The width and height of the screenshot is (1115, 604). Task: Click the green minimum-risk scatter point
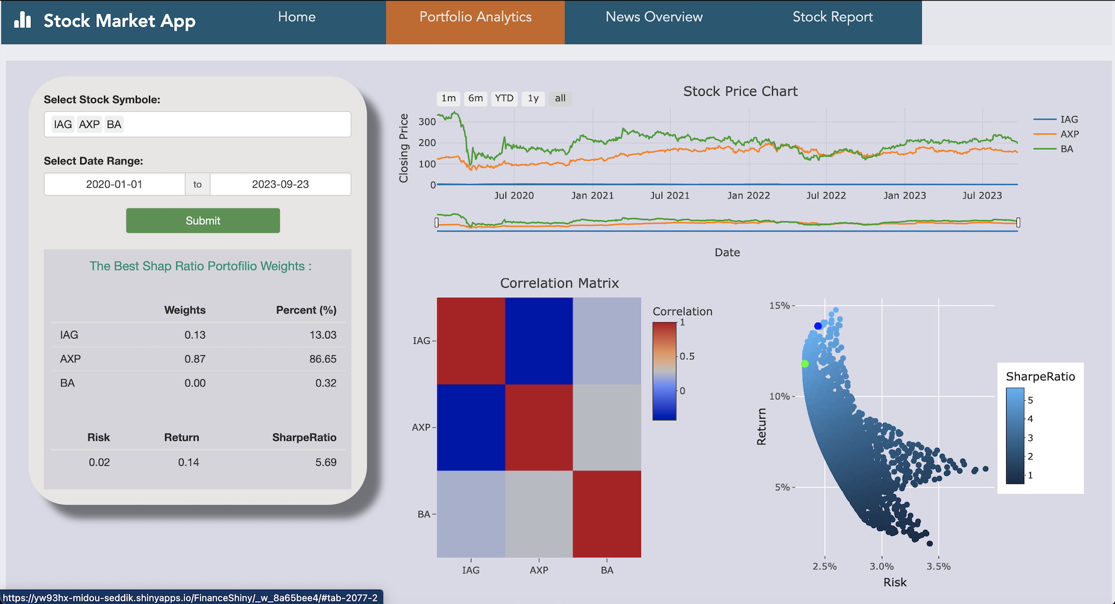[805, 364]
